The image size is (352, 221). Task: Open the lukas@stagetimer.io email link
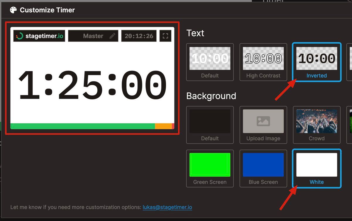click(167, 207)
